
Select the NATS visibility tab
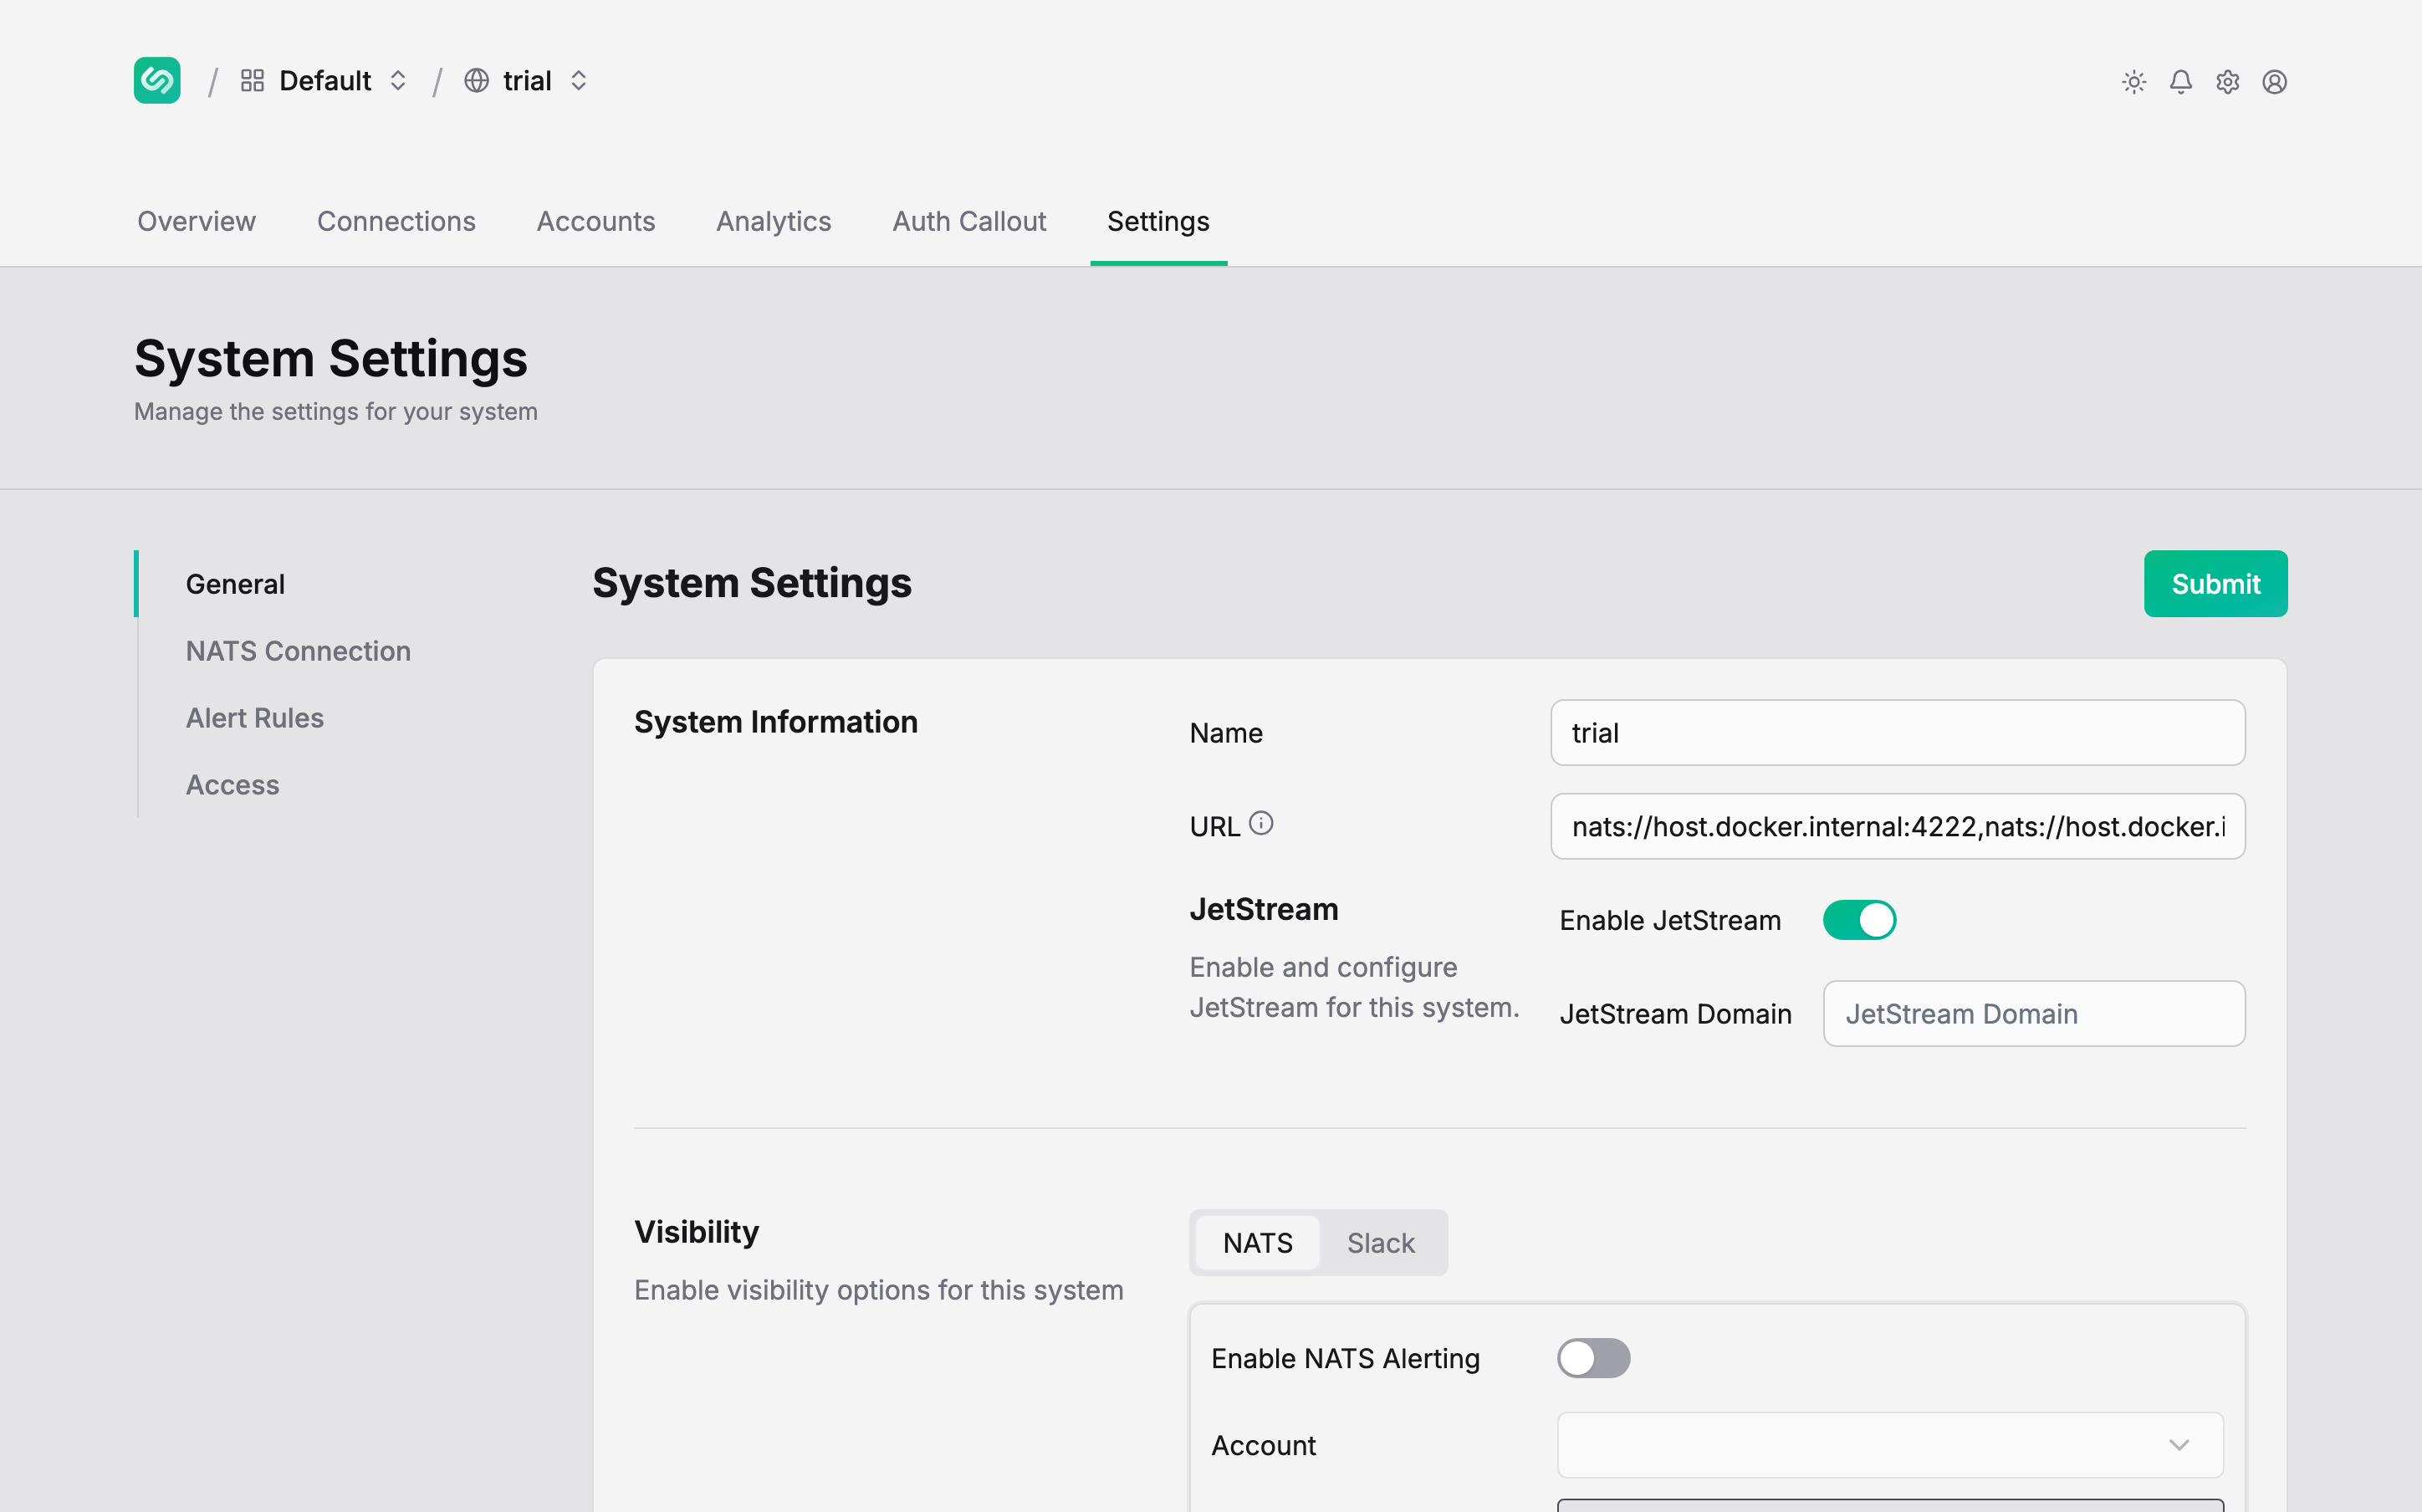pyautogui.click(x=1258, y=1243)
